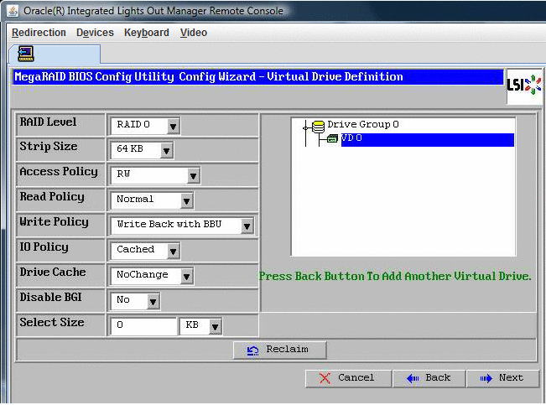Open the Read Policy dropdown
546x405 pixels.
[187, 201]
